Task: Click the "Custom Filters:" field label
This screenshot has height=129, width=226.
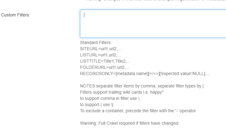Action: pos(16,15)
